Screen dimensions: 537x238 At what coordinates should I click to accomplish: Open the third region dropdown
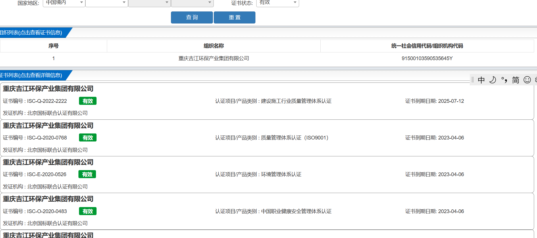click(149, 3)
